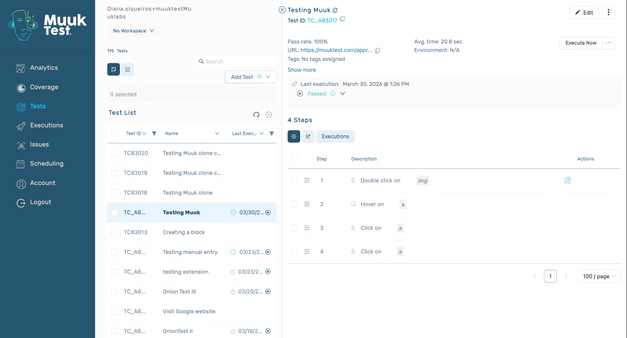Open the No Workspace dropdown
627x338 pixels.
point(133,31)
